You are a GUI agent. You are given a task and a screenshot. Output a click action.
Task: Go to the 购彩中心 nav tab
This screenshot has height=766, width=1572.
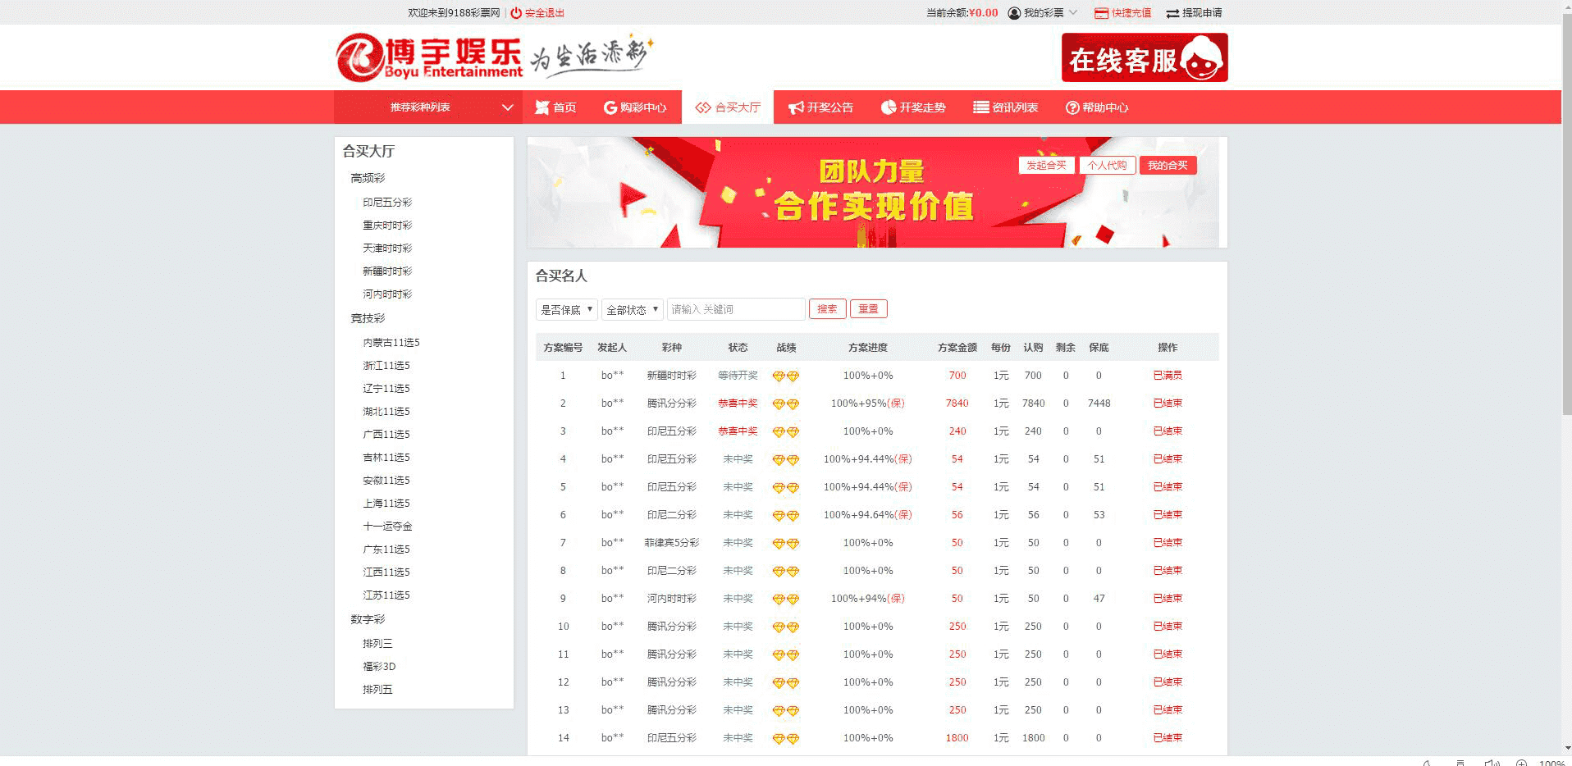(634, 107)
